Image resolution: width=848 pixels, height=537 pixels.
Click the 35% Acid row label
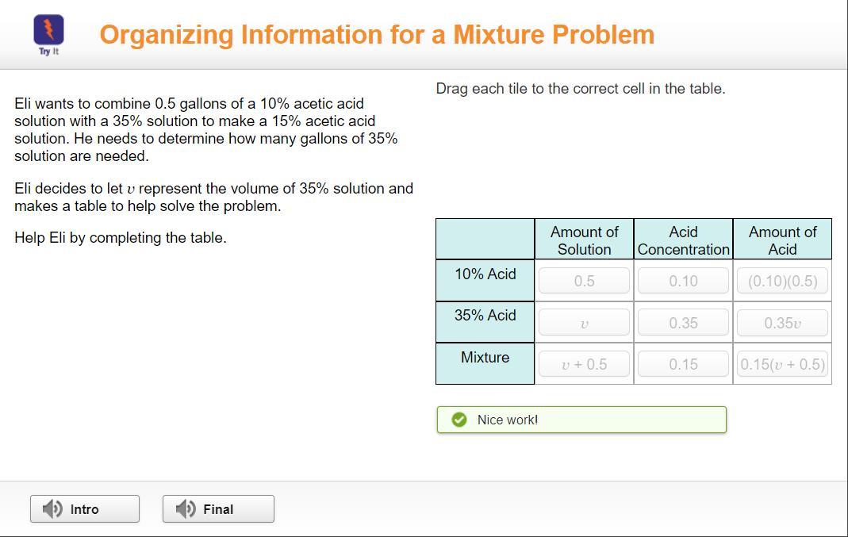click(485, 316)
